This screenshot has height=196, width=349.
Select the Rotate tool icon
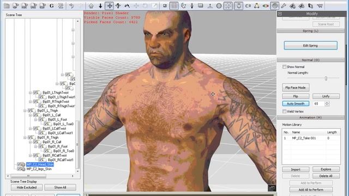[118, 6]
